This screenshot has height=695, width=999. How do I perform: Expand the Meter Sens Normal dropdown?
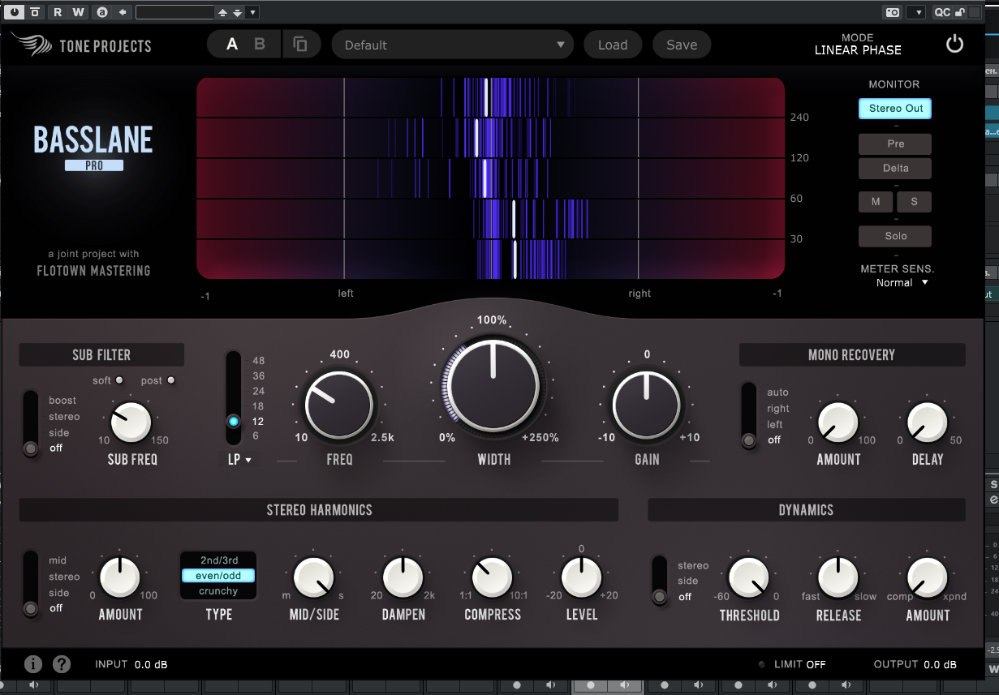pos(901,283)
